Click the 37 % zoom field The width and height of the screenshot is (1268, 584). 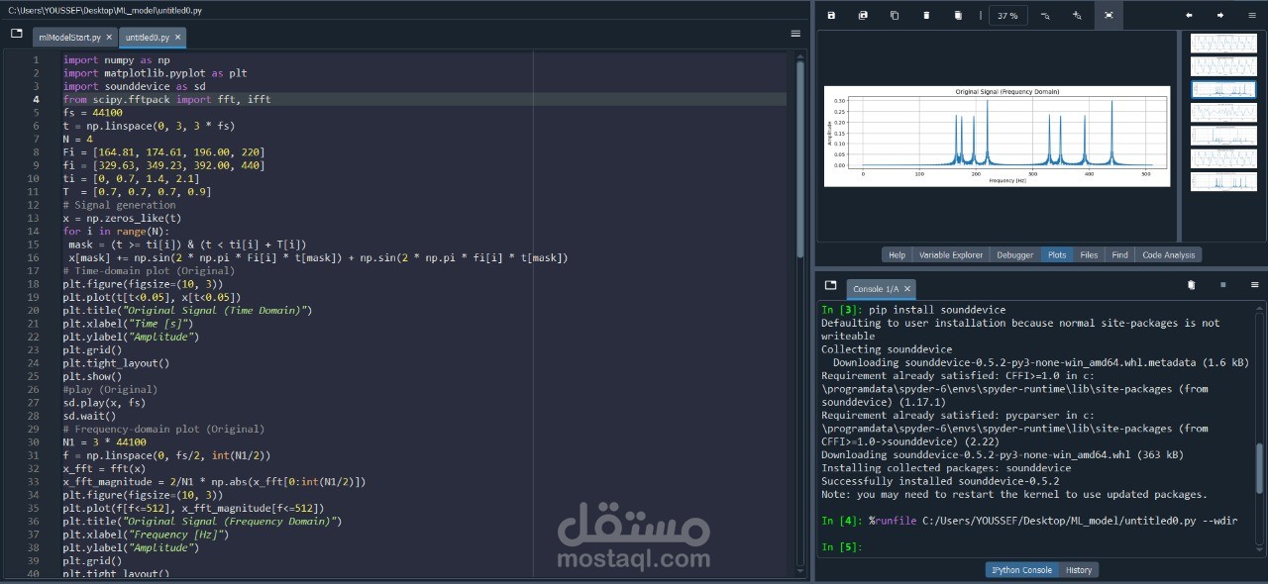(1008, 16)
